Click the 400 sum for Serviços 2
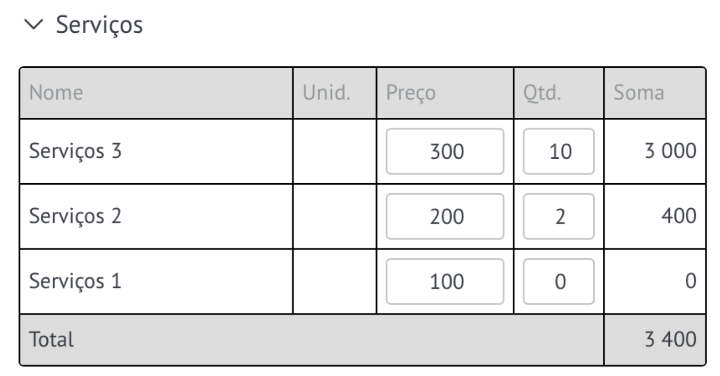Viewport: 720px width, 376px height. (x=679, y=216)
